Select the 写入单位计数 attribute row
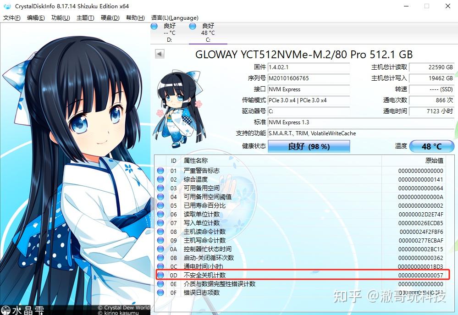This screenshot has height=315, width=458. [300, 223]
